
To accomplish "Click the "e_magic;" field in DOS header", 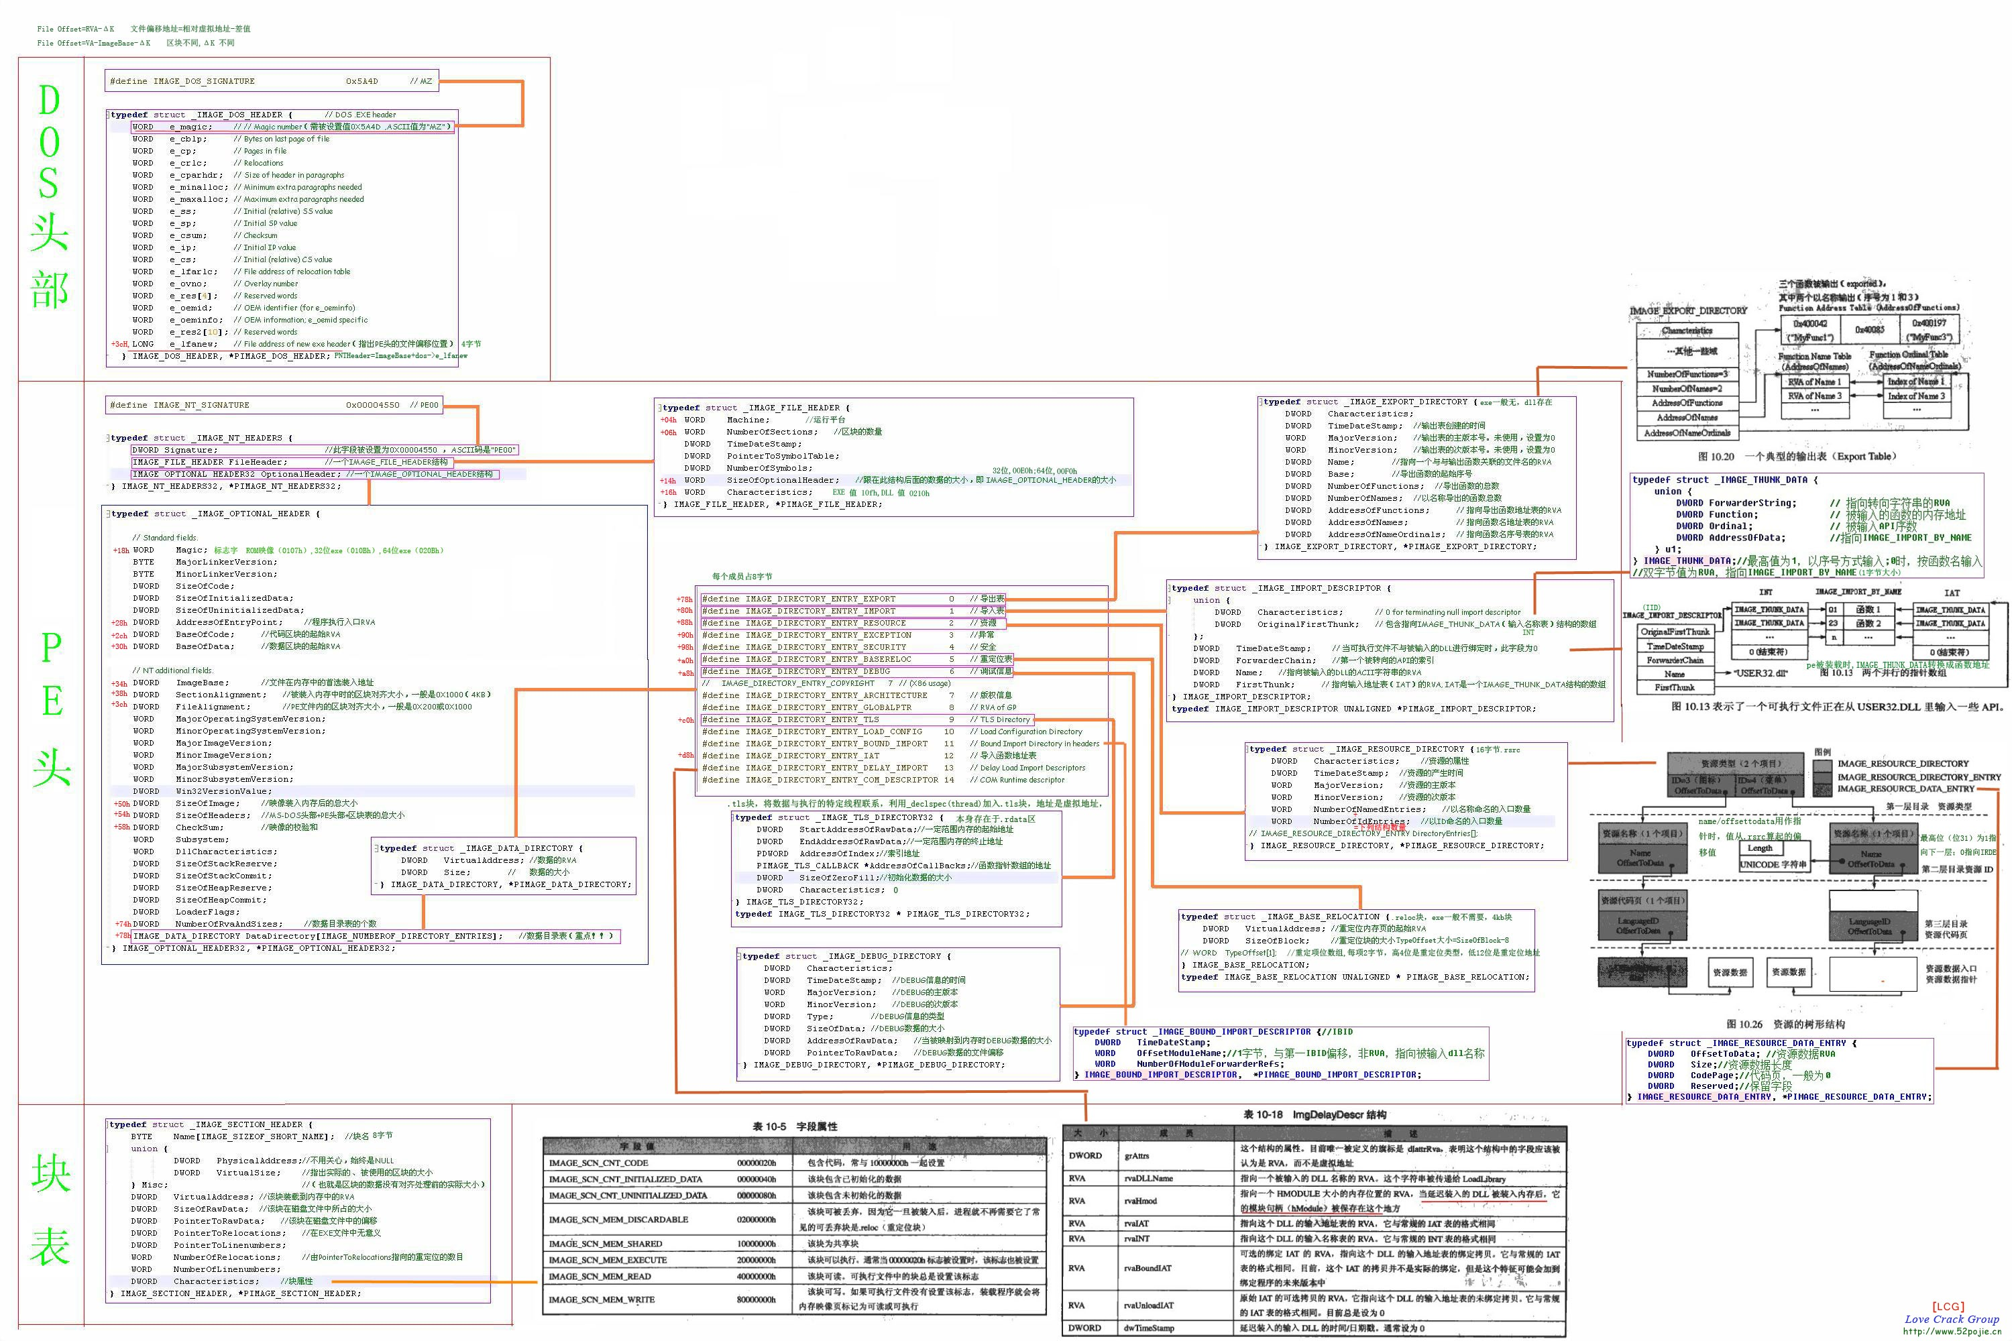I will 190,127.
